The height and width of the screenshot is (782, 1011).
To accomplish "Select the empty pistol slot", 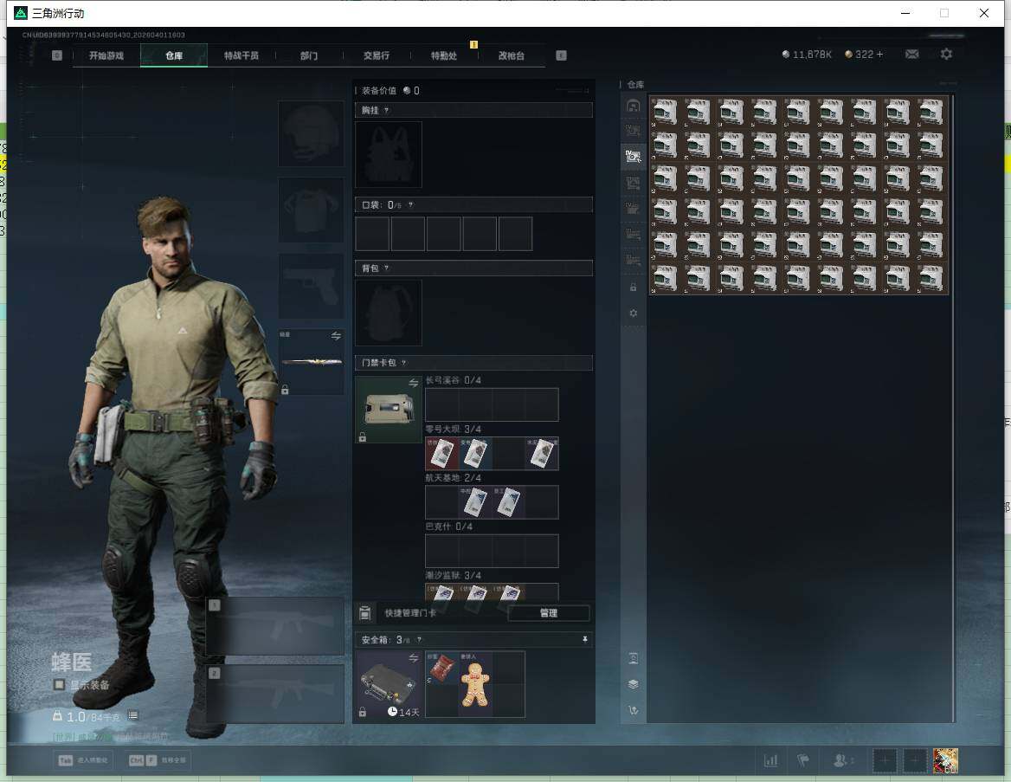I will click(311, 286).
